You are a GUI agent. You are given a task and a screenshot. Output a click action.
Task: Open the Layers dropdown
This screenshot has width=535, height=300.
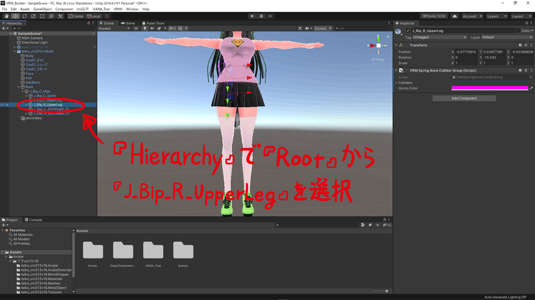coord(496,16)
